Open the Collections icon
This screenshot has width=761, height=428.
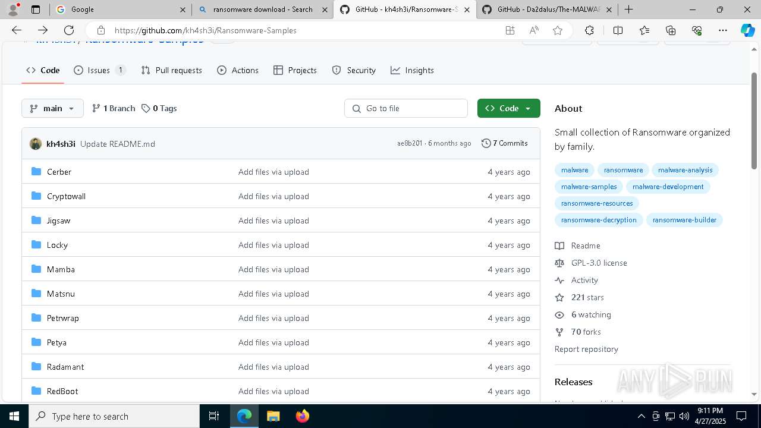[671, 30]
